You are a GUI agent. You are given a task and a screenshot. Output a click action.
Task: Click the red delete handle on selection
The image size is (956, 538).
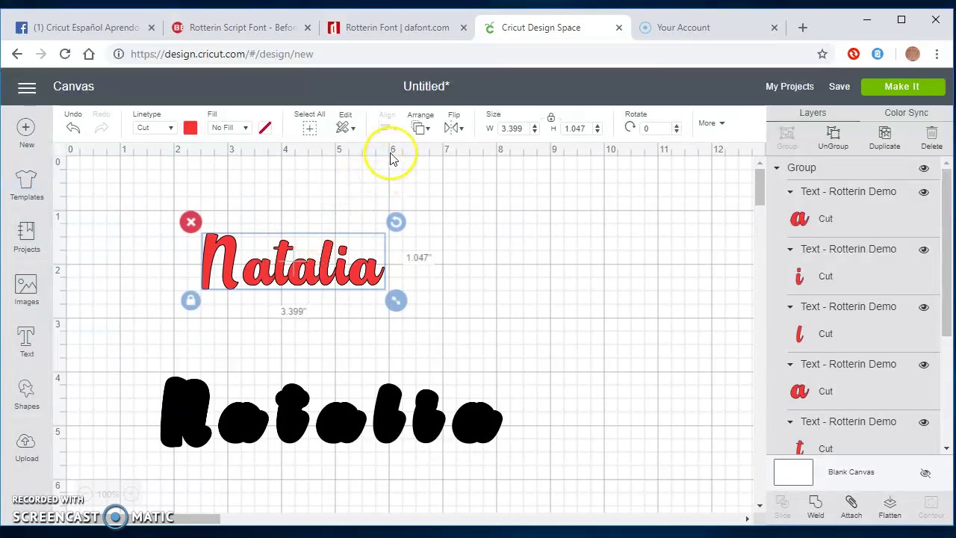[x=190, y=222]
